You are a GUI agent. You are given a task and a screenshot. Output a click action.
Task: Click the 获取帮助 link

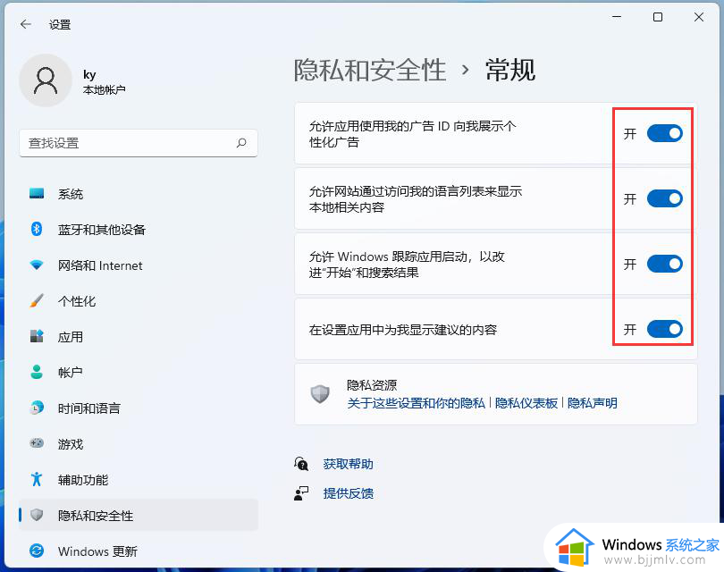[x=349, y=464]
